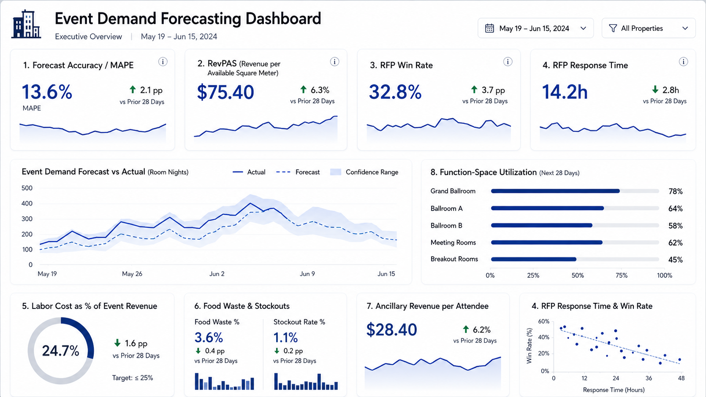The width and height of the screenshot is (706, 397).
Task: Click the 45% utilization value
Action: point(676,260)
